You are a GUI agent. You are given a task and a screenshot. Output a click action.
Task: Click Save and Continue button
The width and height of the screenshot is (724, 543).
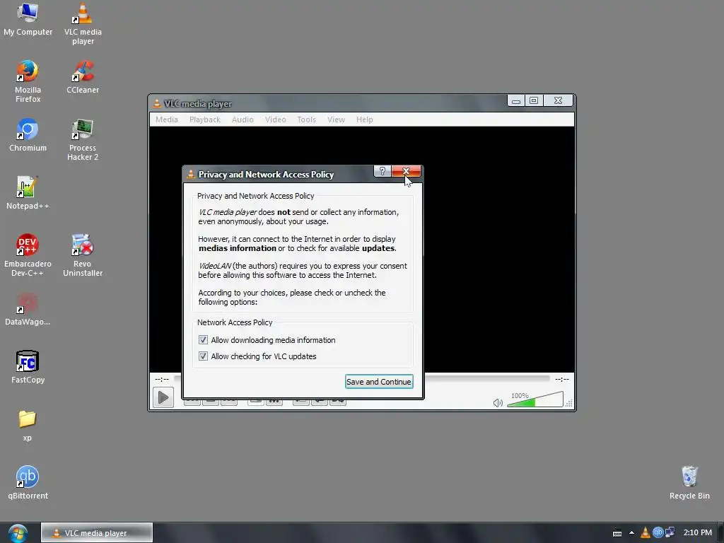coord(379,382)
